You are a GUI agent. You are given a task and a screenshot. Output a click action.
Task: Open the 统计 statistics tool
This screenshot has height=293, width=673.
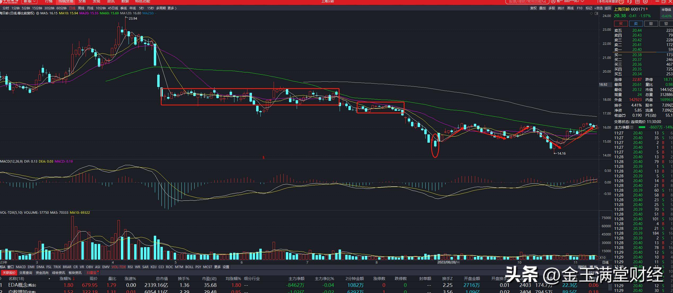tap(561, 8)
